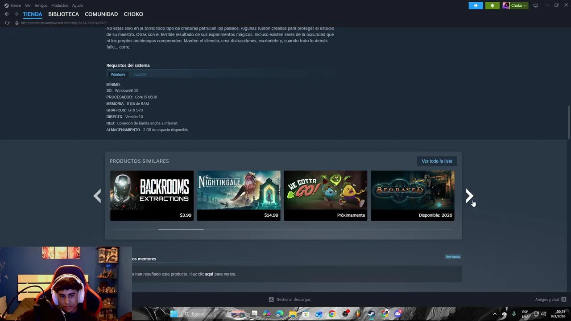
Task: Show hidden system tray icons
Action: (495, 314)
